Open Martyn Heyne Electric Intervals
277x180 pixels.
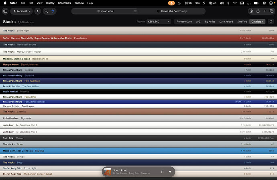coord(138,65)
